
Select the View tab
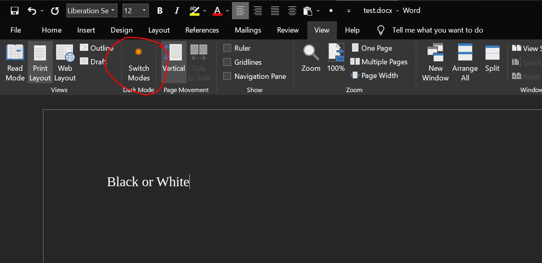[x=322, y=30]
